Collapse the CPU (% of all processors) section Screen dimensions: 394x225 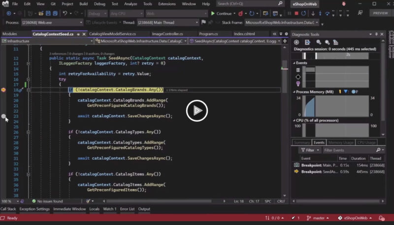pos(294,120)
